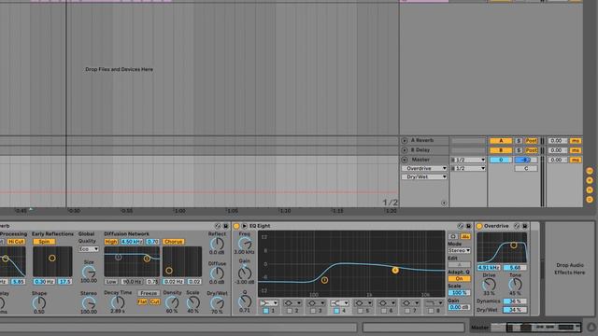Select EQ band 1 filter handle
This screenshot has height=336, width=598.
click(324, 280)
